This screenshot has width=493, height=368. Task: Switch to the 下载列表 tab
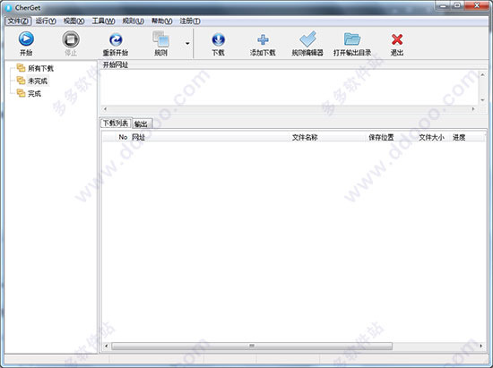116,123
